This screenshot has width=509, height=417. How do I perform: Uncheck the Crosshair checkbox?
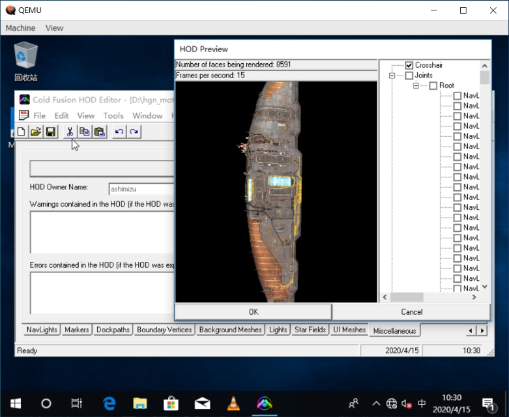(409, 65)
